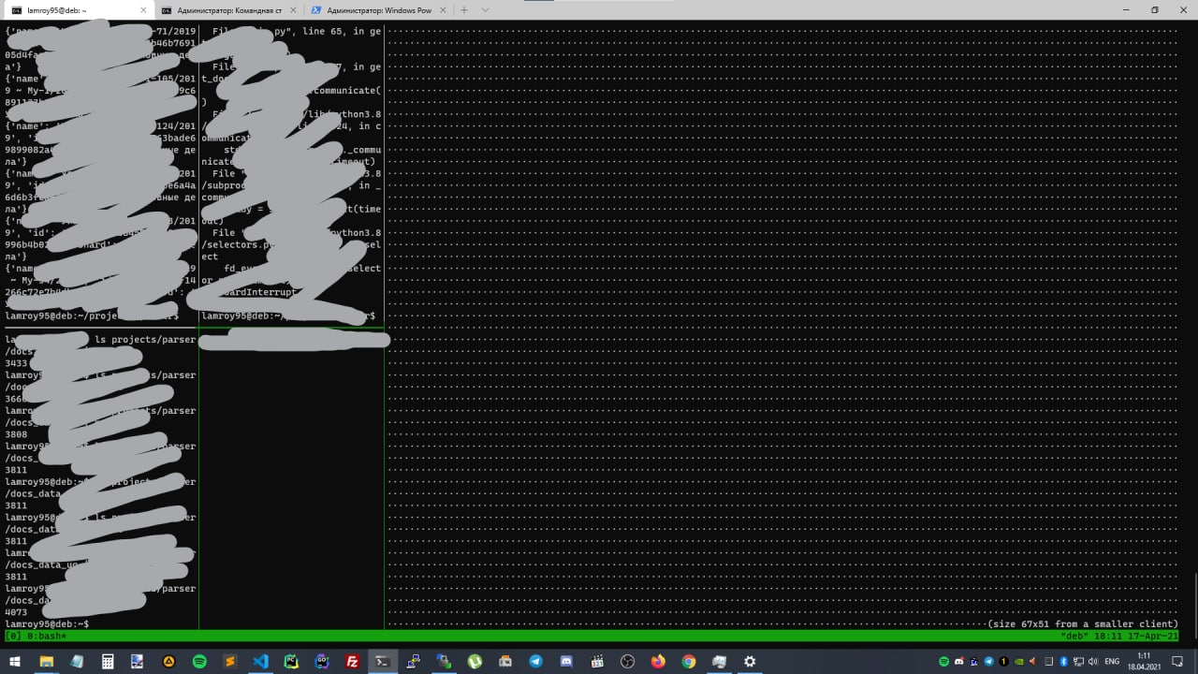The height and width of the screenshot is (674, 1198).
Task: Open OBS Studio from the taskbar
Action: (628, 661)
